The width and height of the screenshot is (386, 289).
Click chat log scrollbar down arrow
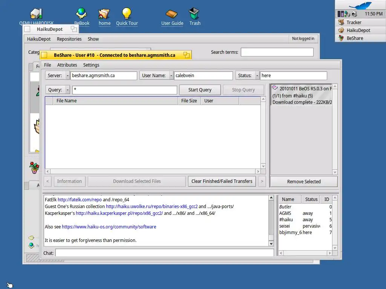point(271,243)
